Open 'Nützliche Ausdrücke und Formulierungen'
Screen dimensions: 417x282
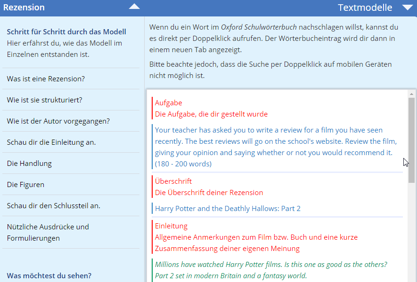[x=48, y=232]
